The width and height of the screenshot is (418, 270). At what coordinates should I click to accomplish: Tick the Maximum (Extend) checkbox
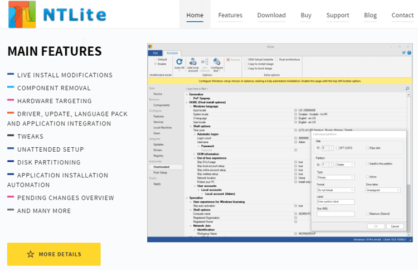[367, 214]
